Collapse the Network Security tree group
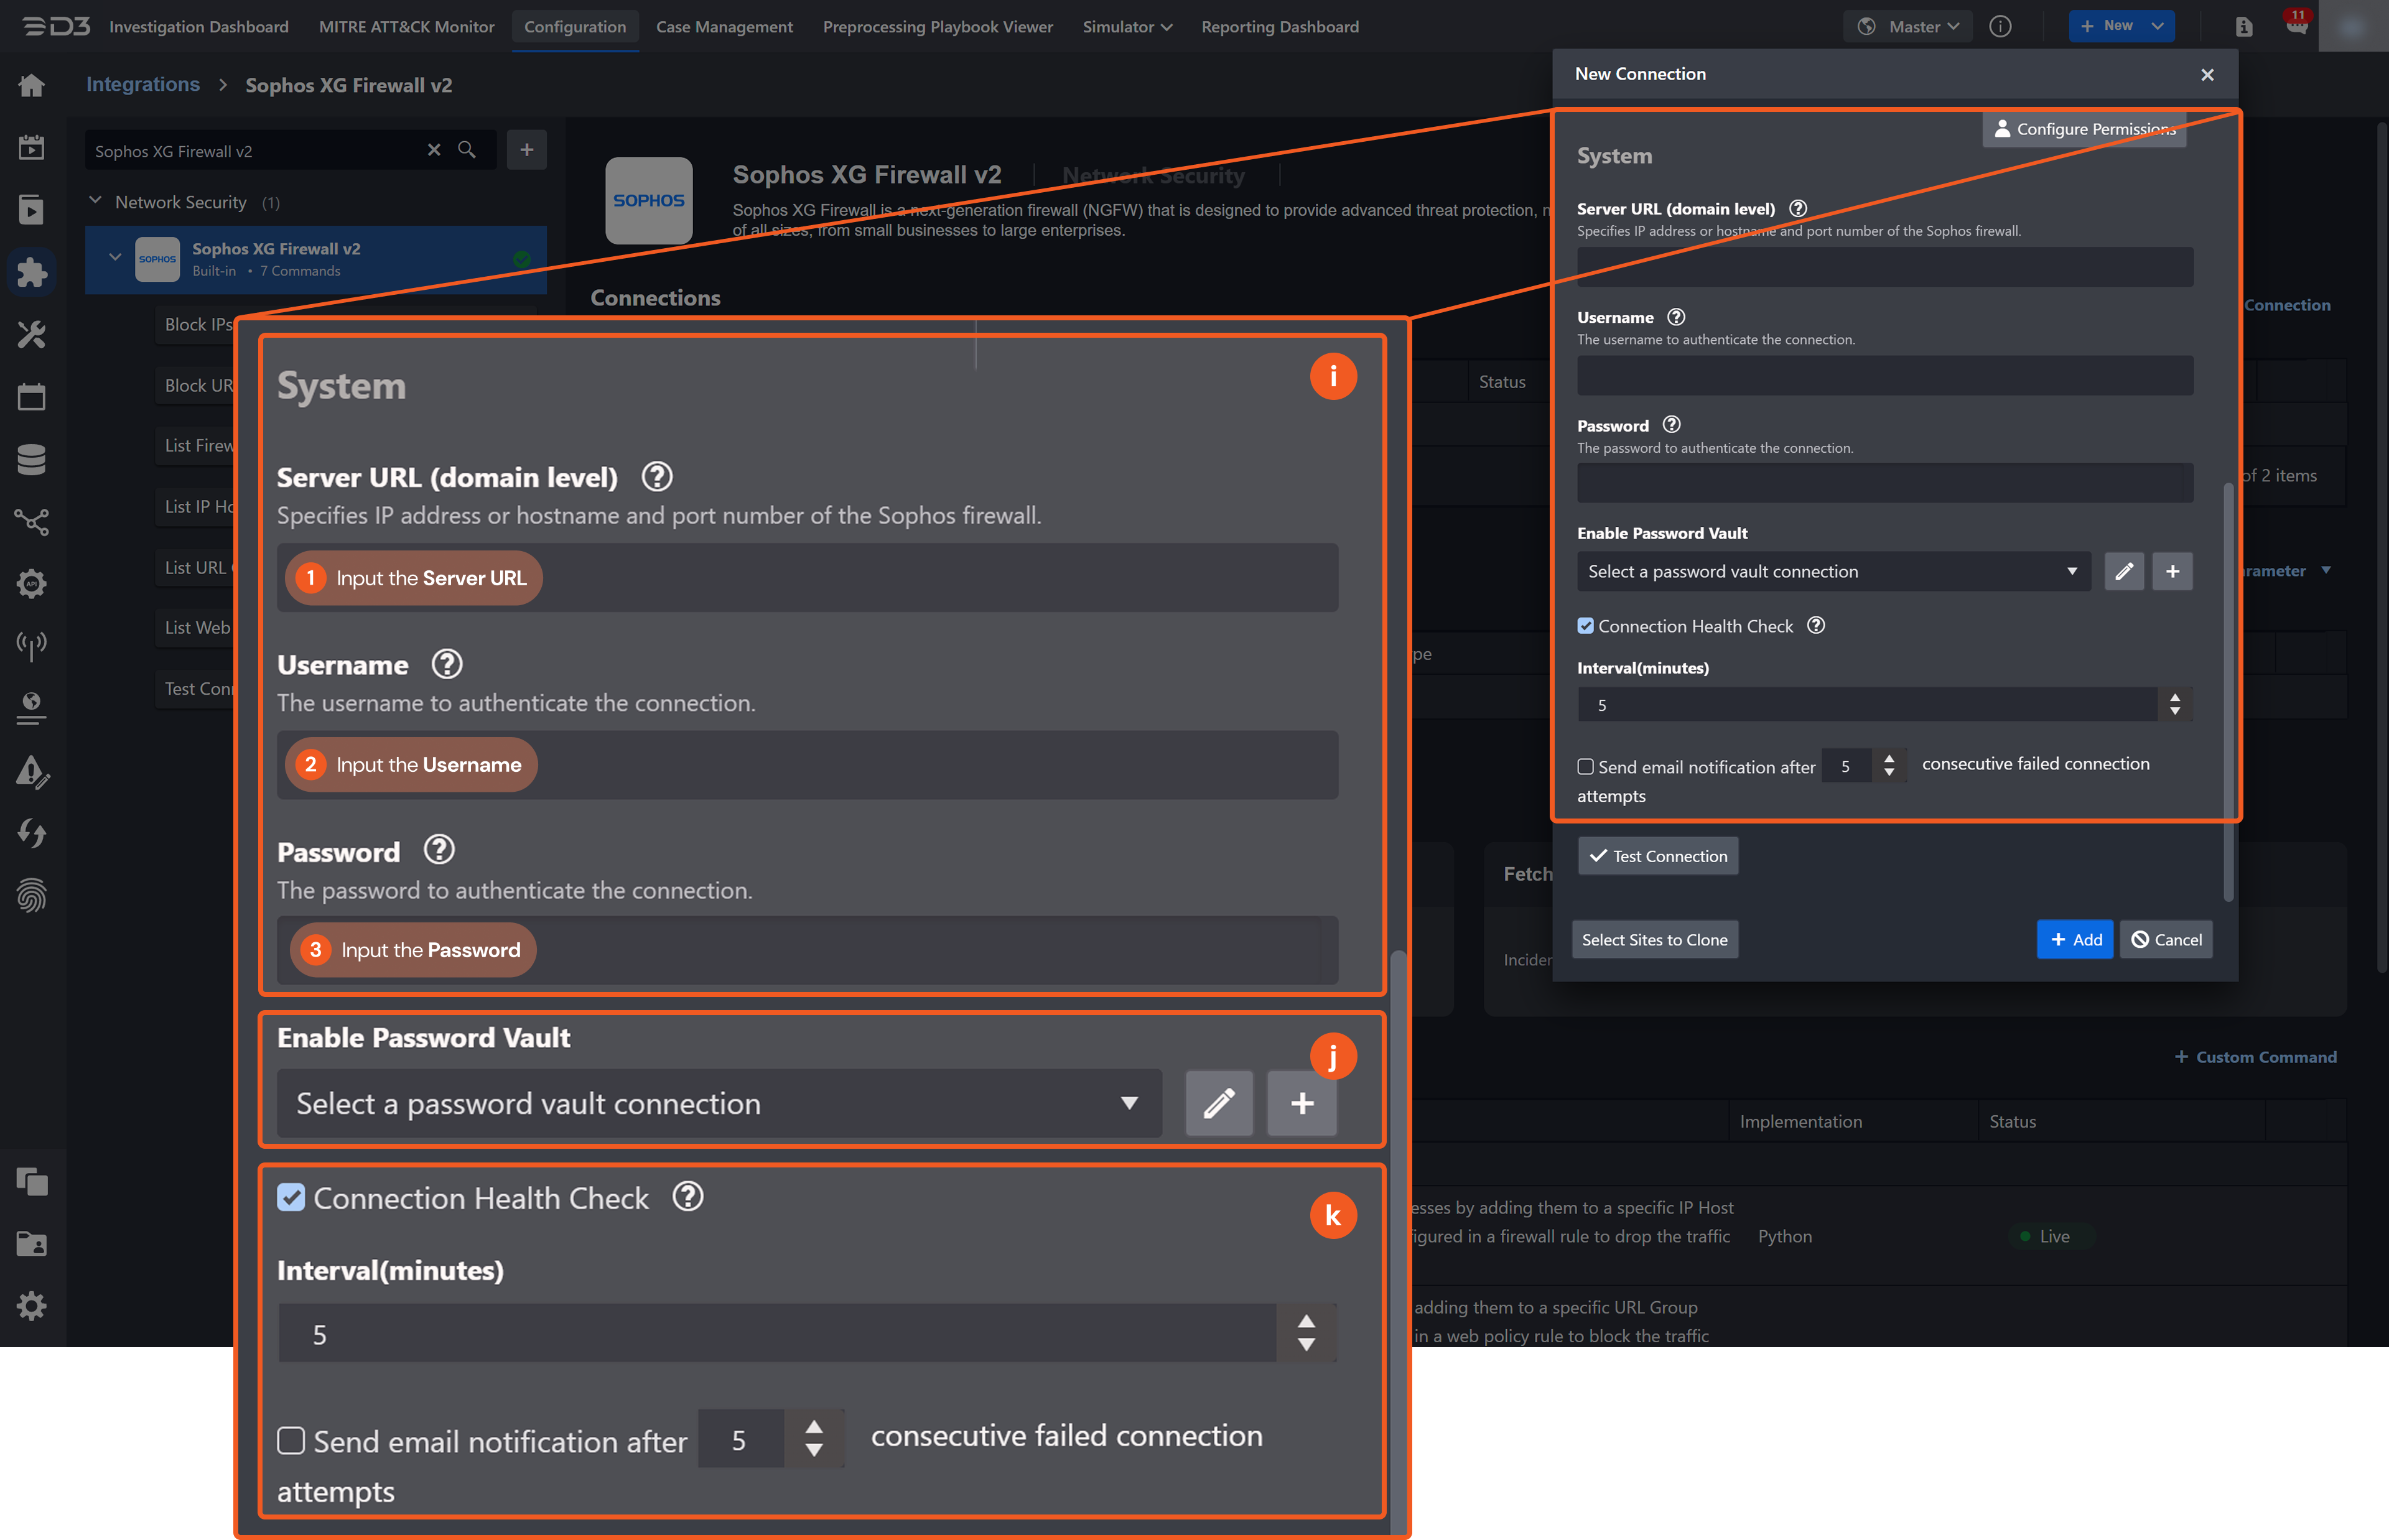 (96, 201)
